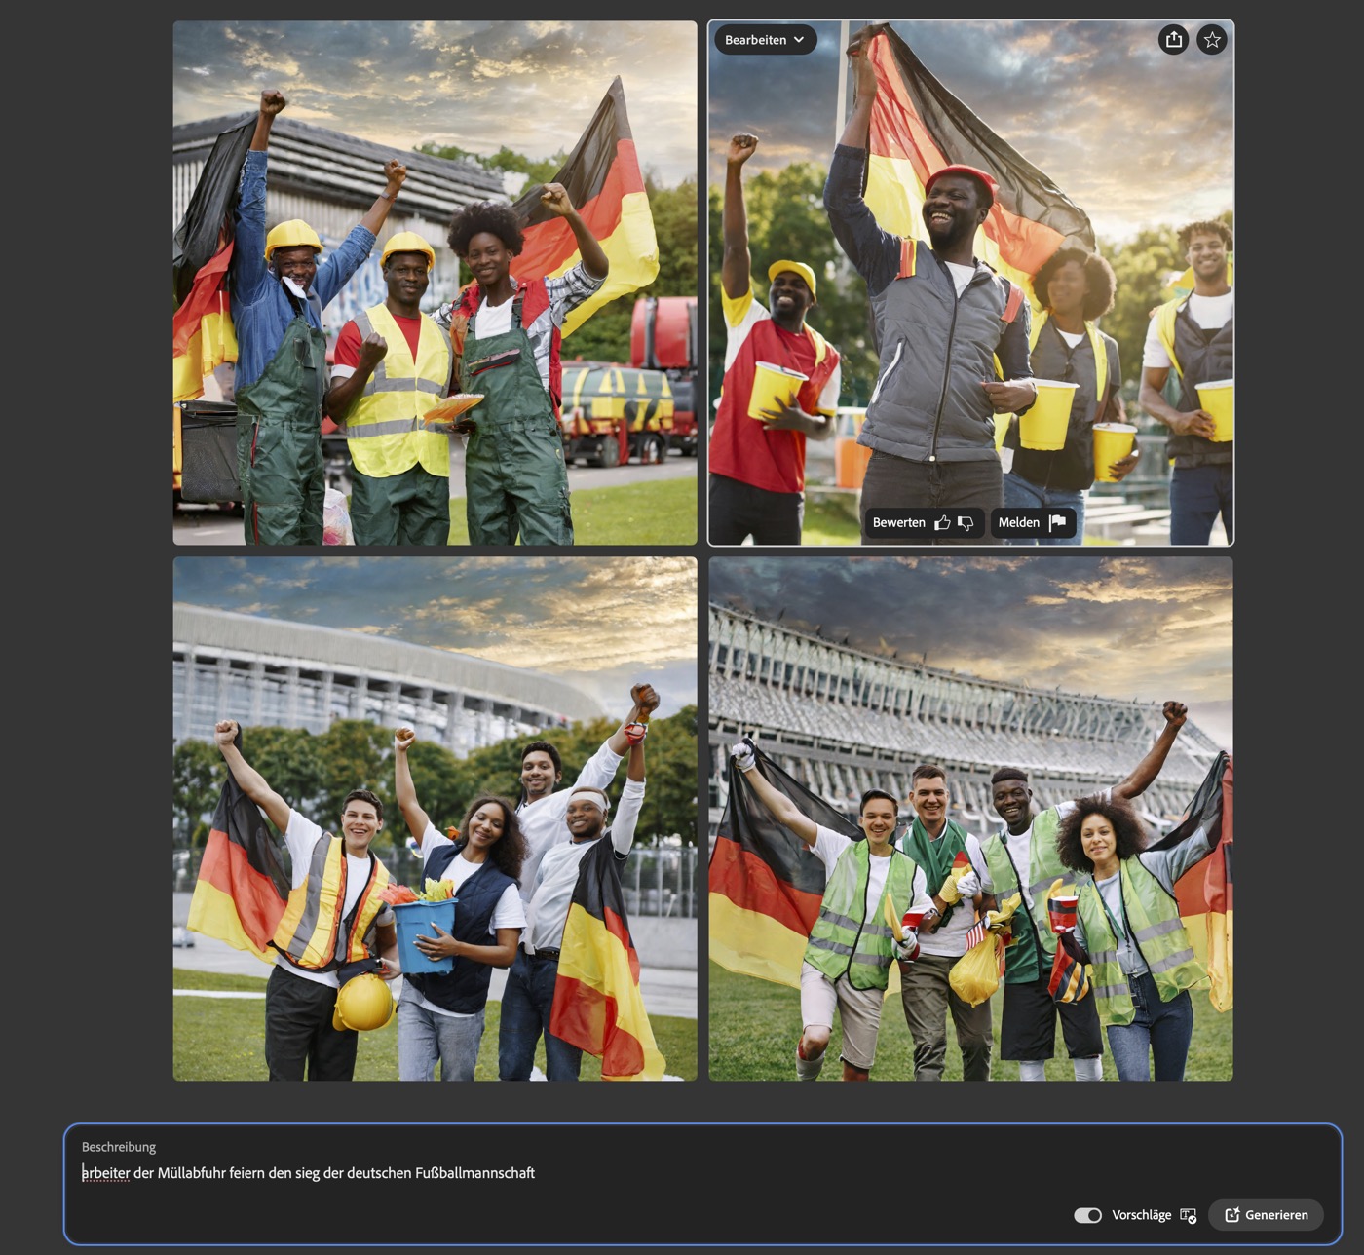Click the Vorschläge label text
The height and width of the screenshot is (1255, 1364).
(x=1142, y=1215)
